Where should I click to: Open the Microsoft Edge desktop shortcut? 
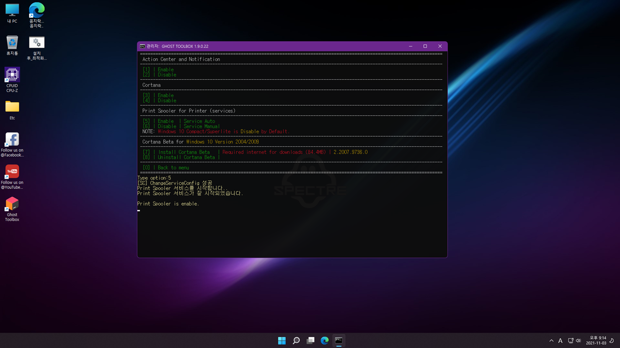click(x=36, y=14)
